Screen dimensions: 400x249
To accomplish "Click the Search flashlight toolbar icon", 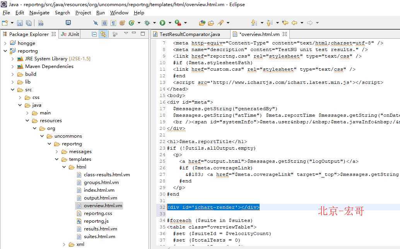I will click(x=221, y=23).
